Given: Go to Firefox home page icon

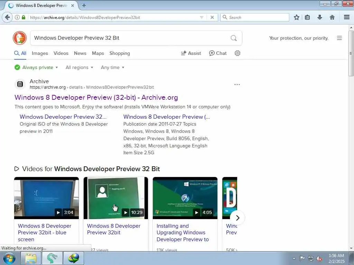Looking at the screenshot, I should click(x=332, y=17).
